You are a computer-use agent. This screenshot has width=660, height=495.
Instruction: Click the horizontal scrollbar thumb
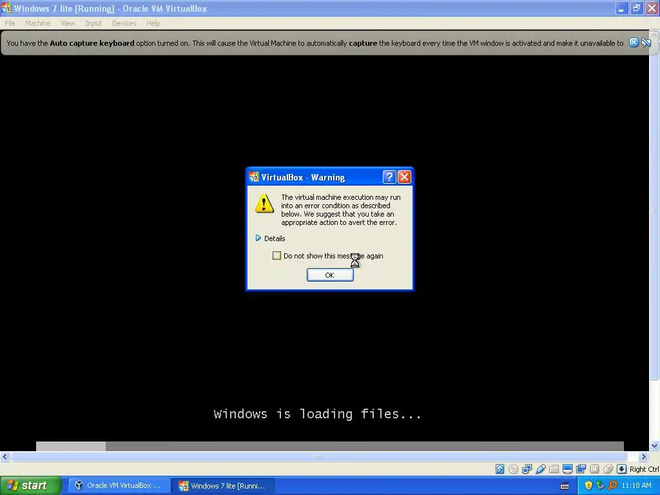[x=318, y=456]
